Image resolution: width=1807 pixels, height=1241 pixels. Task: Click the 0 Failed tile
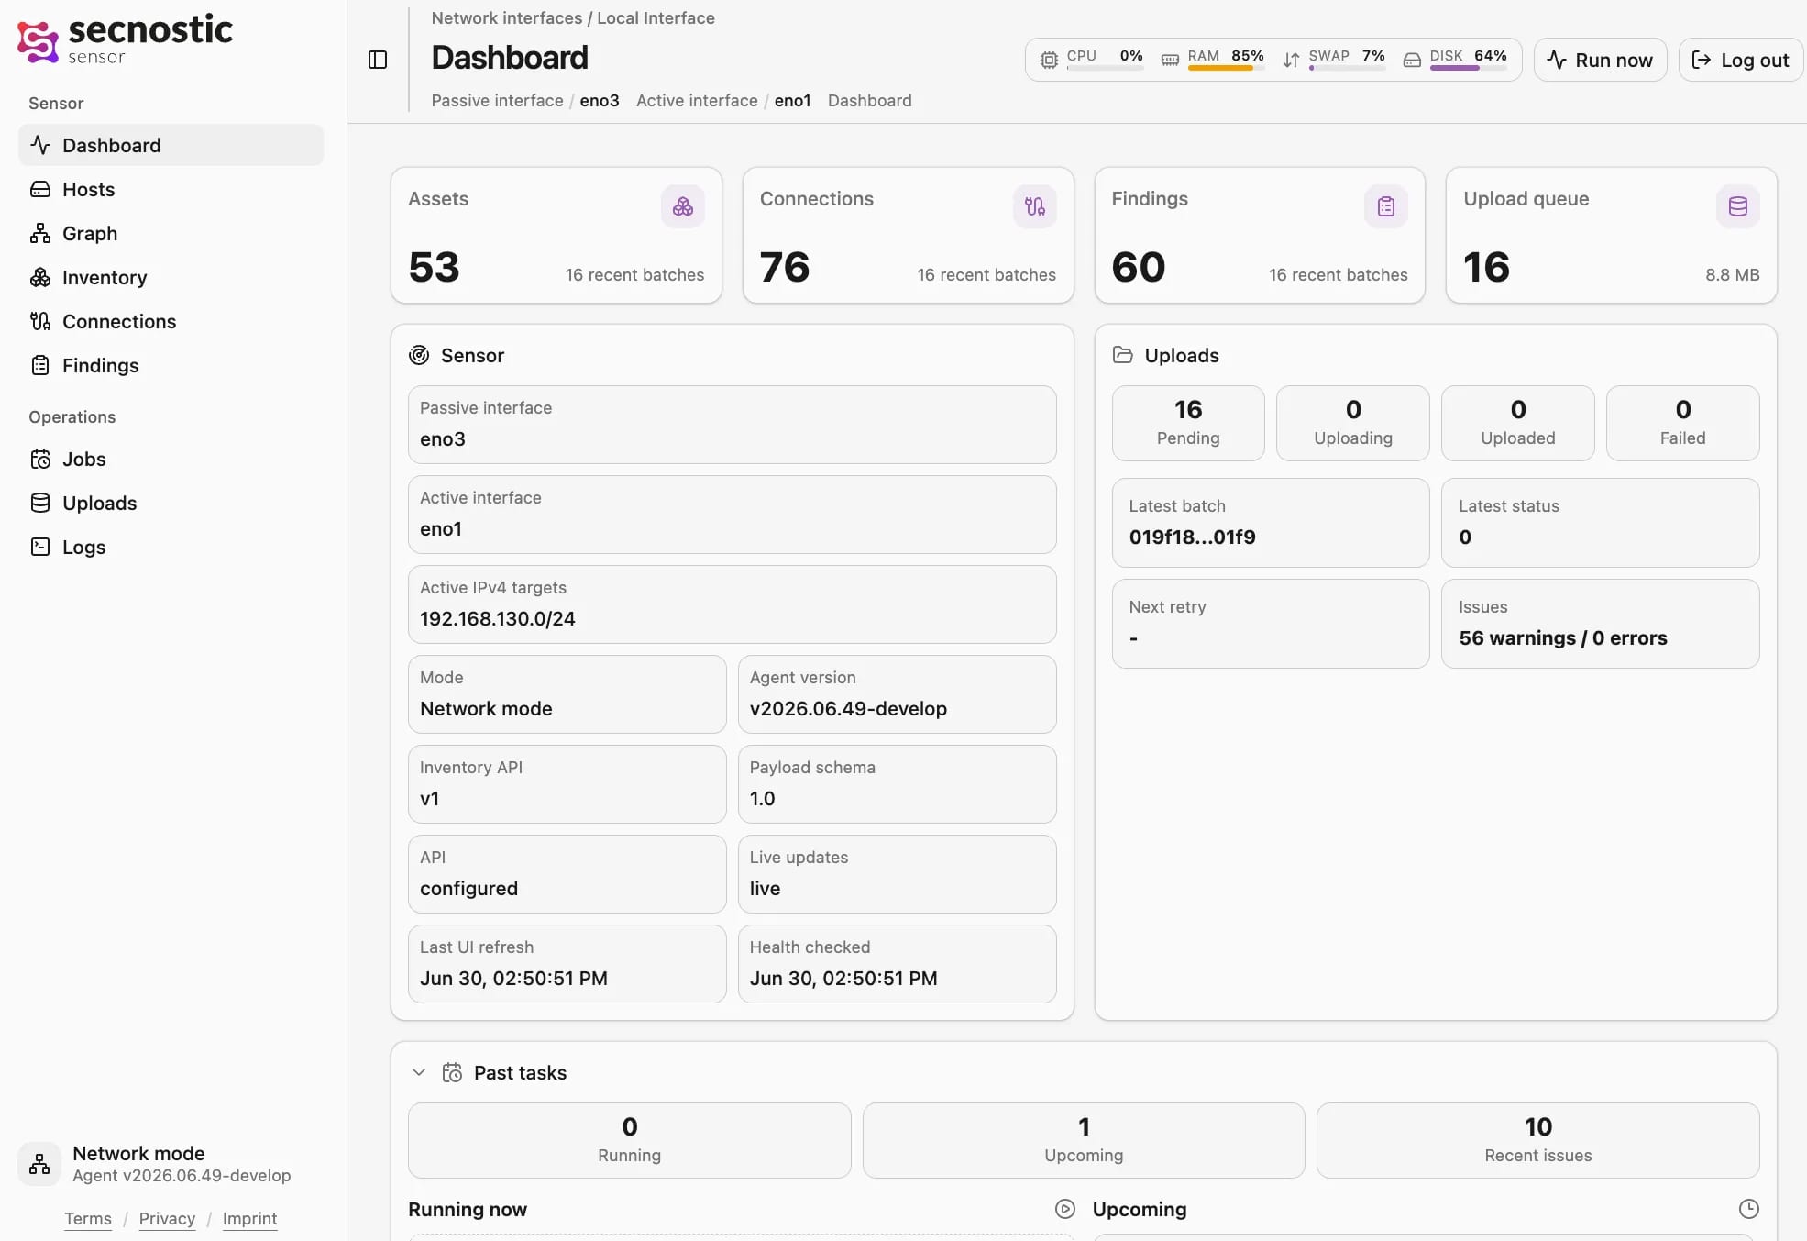pos(1683,423)
